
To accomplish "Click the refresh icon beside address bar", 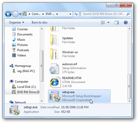I will pos(76,14).
